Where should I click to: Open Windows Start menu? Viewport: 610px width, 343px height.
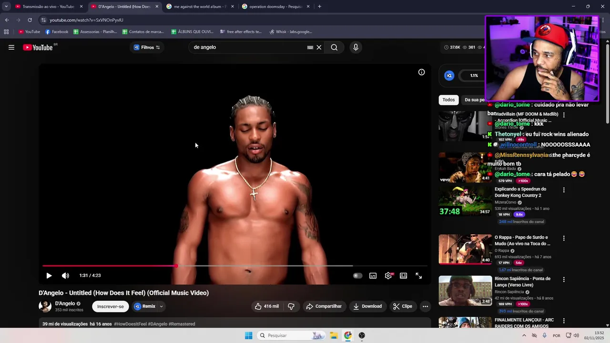pos(248,335)
